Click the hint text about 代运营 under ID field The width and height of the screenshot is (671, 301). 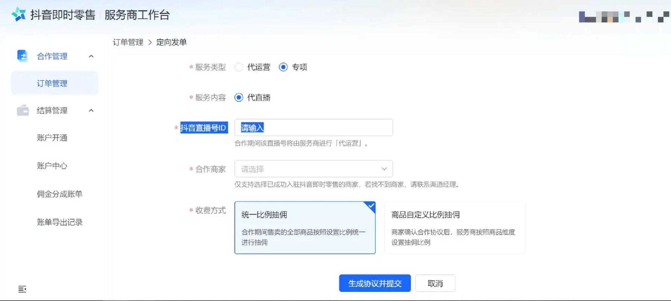point(301,143)
